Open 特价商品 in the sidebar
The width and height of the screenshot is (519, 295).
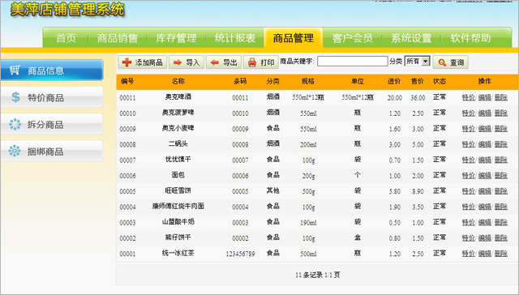pos(52,97)
